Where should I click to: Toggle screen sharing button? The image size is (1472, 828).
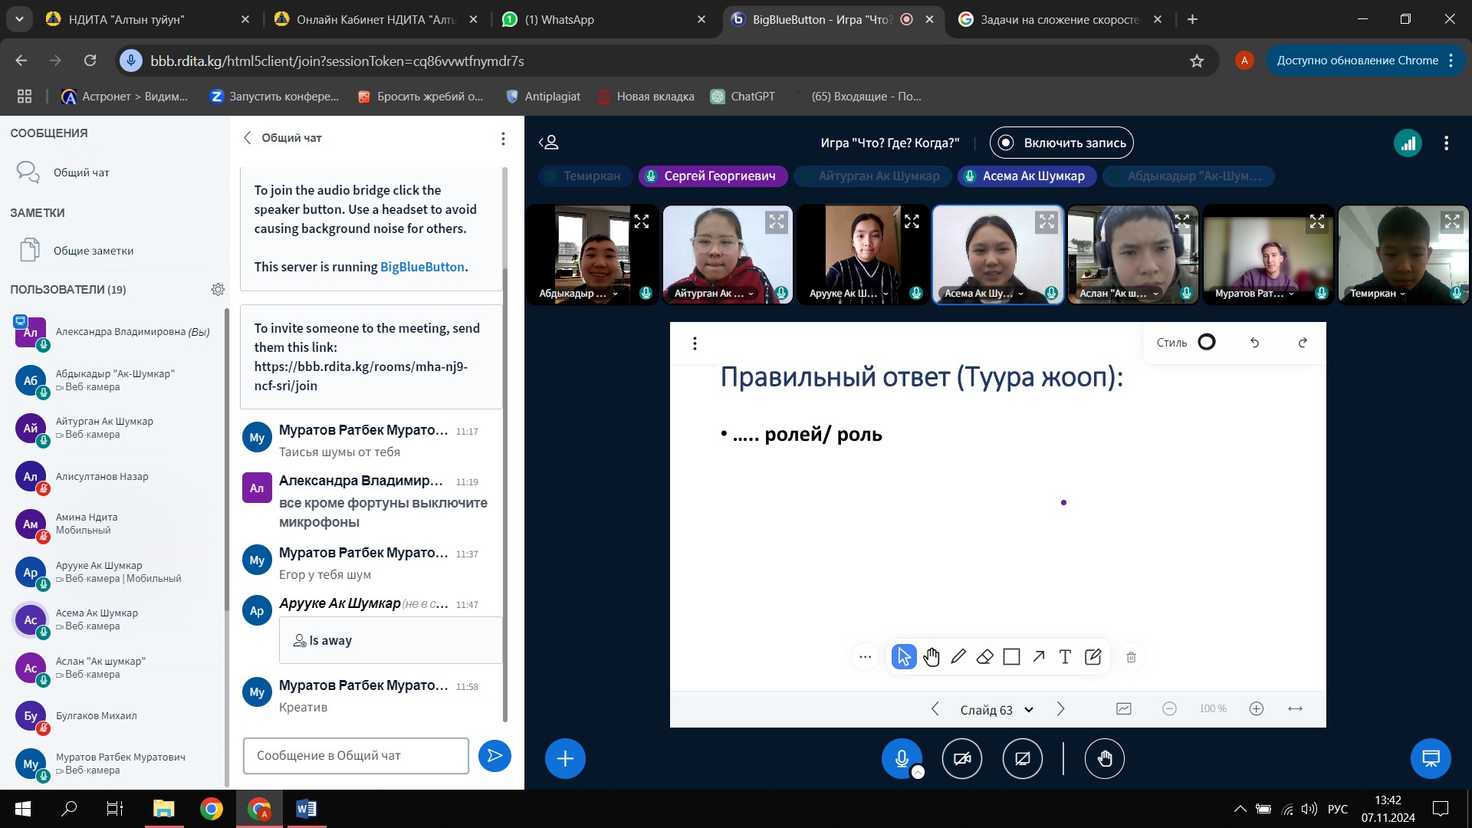[x=1022, y=759]
